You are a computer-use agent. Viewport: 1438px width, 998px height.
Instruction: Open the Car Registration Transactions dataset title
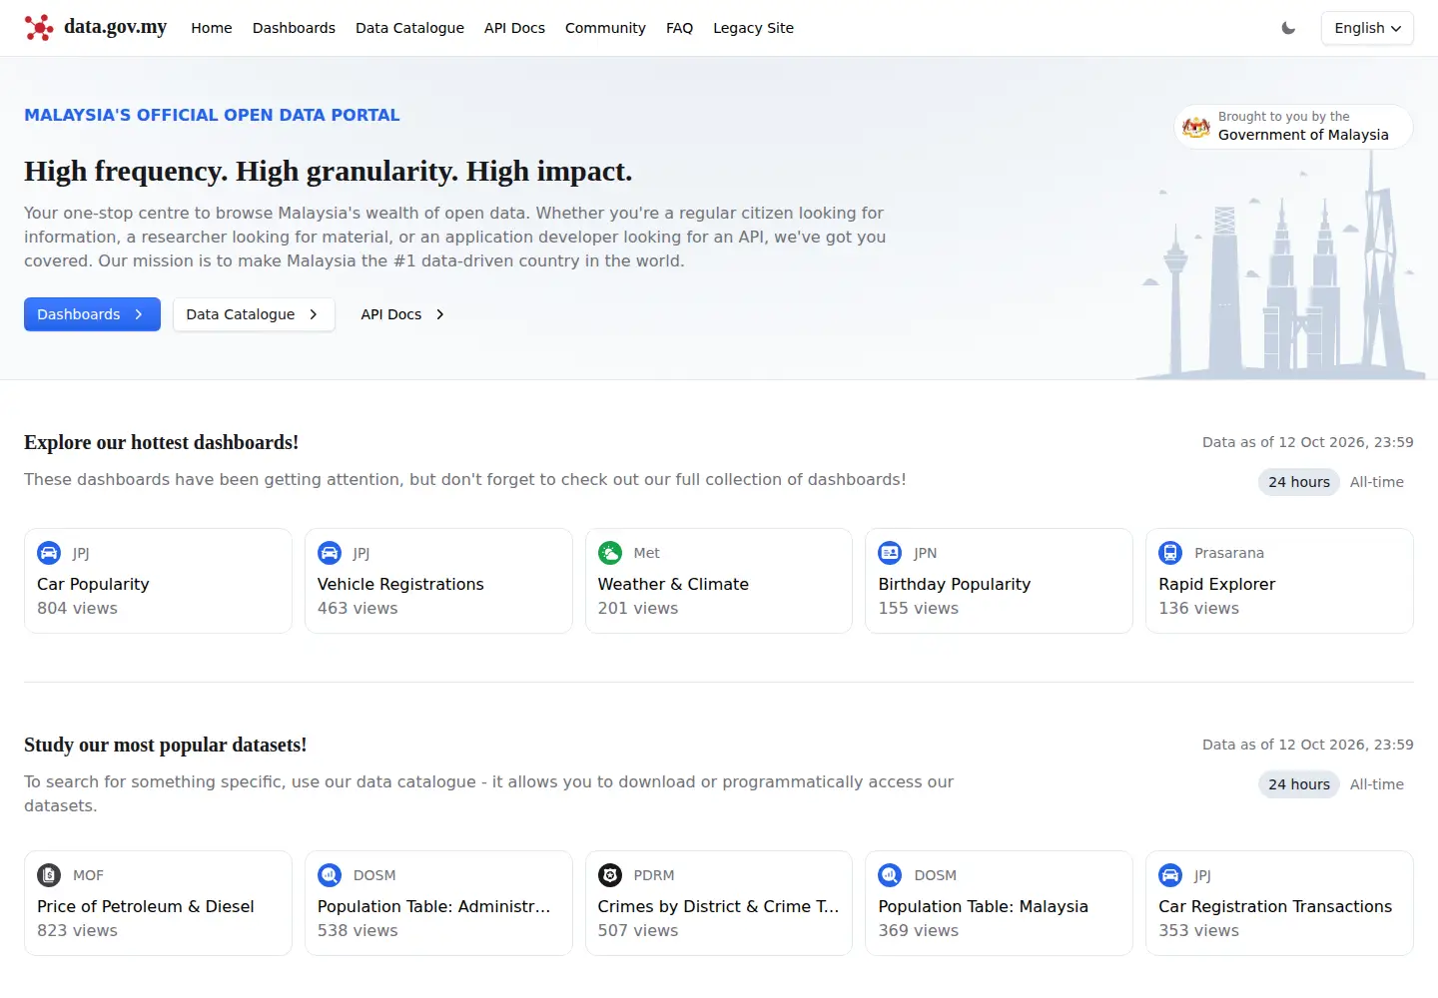pyautogui.click(x=1275, y=906)
